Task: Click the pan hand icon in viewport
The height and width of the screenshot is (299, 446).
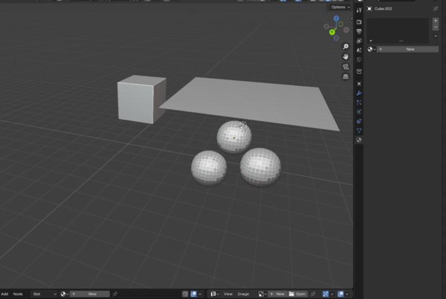Action: tap(346, 56)
